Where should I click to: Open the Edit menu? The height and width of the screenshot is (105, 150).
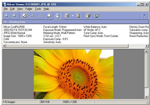[x=12, y=9]
